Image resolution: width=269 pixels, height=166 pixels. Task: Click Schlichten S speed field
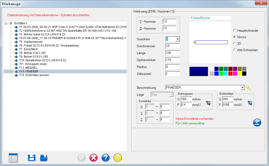[228, 99]
